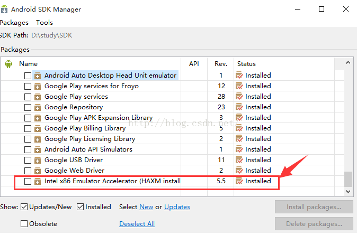Click package icon beside Google Repository
Image resolution: width=357 pixels, height=235 pixels.
(38, 107)
